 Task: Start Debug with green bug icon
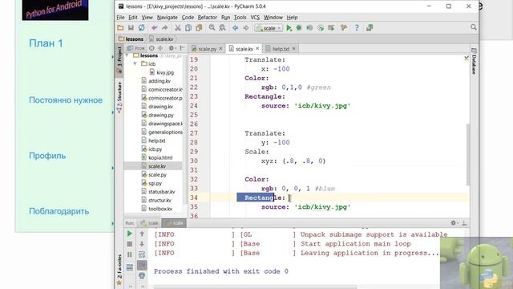(299, 28)
